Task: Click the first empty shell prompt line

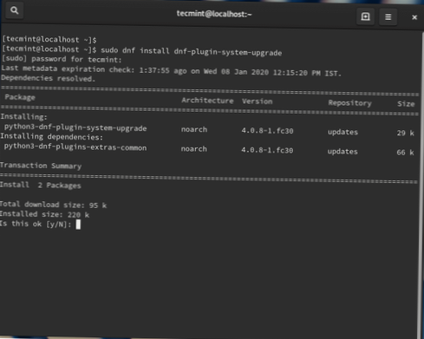Action: point(49,39)
